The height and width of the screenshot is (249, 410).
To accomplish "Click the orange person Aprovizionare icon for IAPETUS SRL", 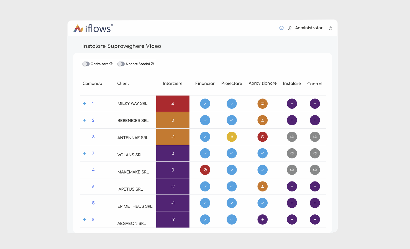I will coord(262,186).
